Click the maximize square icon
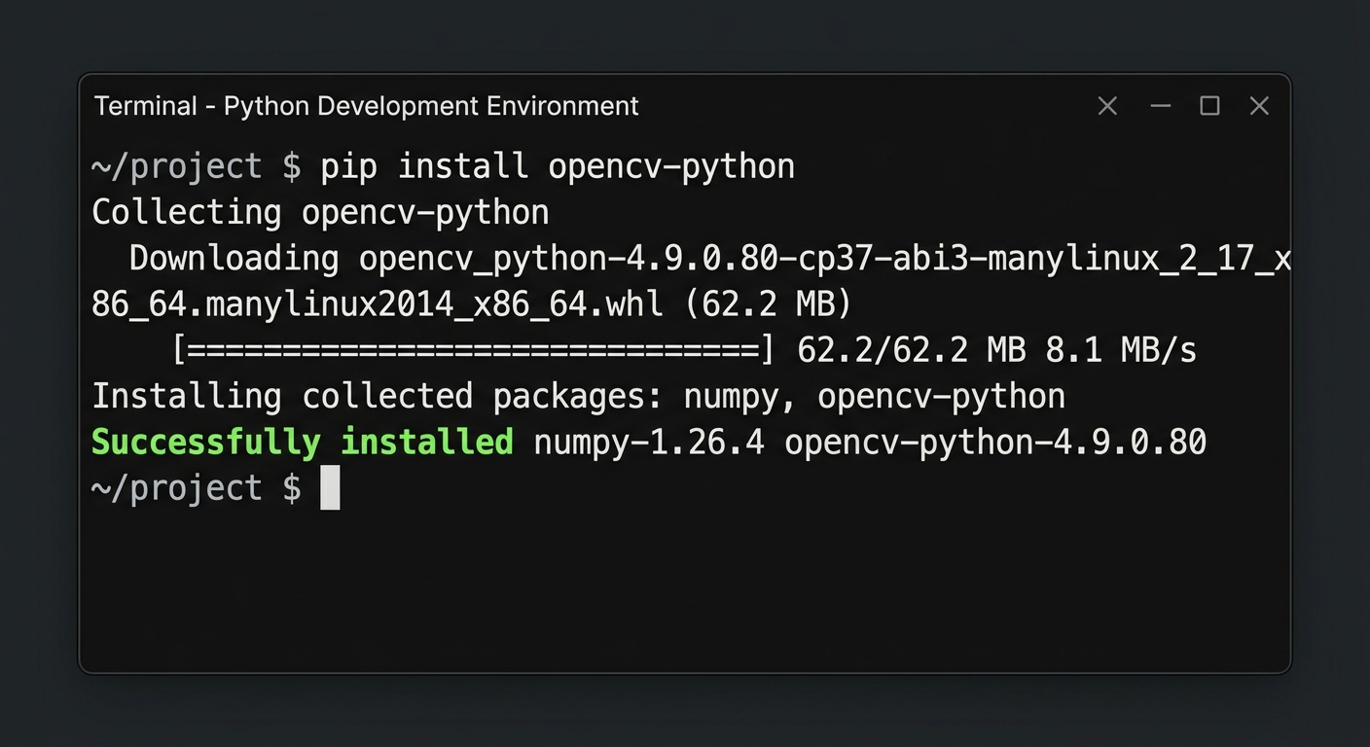This screenshot has height=747, width=1370. pyautogui.click(x=1209, y=105)
